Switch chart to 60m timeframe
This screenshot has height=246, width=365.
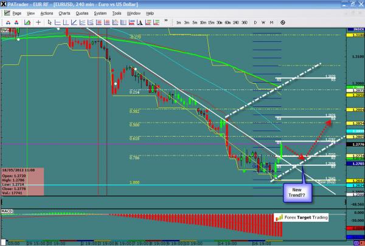pos(226,21)
